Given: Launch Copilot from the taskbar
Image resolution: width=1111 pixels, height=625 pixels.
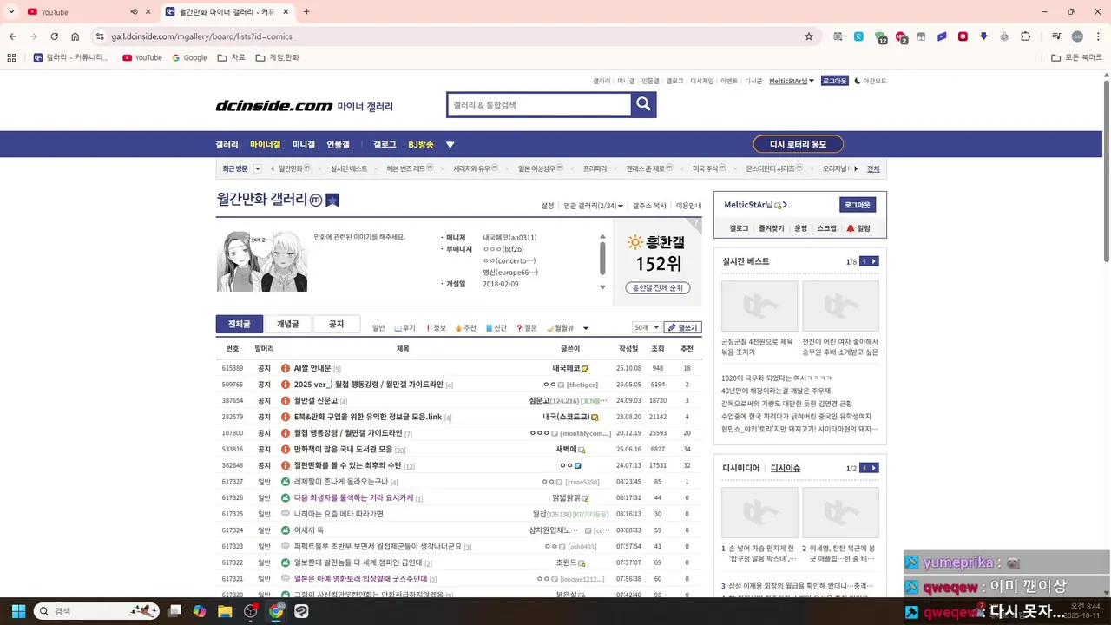Looking at the screenshot, I should (200, 611).
